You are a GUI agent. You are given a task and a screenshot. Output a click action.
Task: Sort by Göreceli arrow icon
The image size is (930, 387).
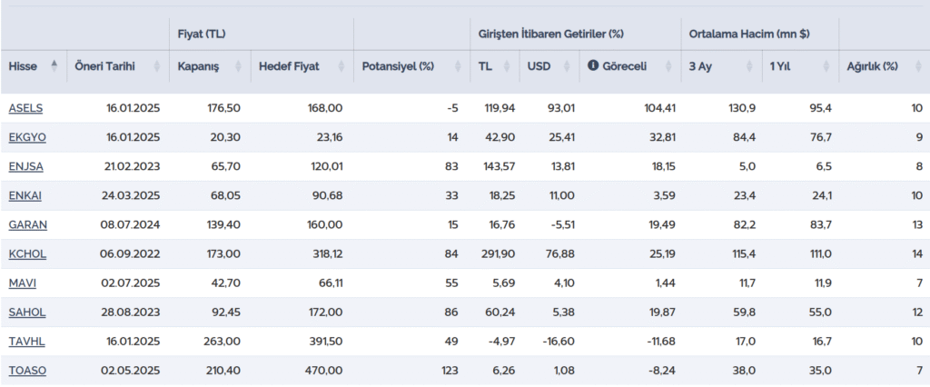[668, 66]
